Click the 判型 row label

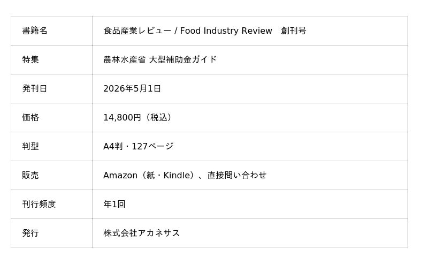(30, 146)
